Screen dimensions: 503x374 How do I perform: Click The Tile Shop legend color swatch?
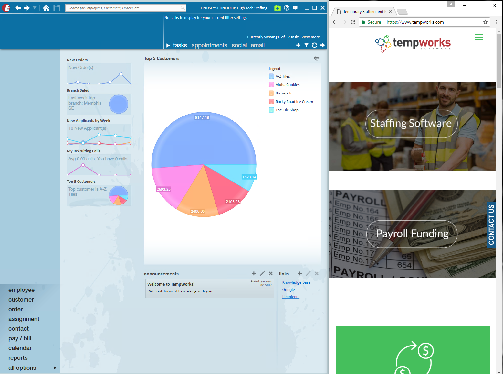tap(271, 110)
